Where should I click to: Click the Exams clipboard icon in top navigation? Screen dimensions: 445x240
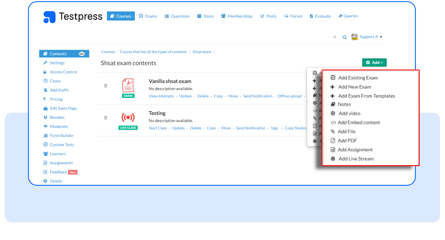click(x=141, y=16)
